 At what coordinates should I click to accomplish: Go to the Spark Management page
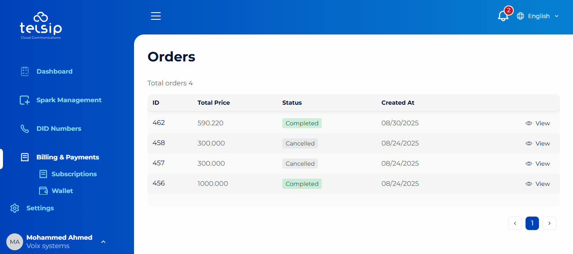[69, 100]
